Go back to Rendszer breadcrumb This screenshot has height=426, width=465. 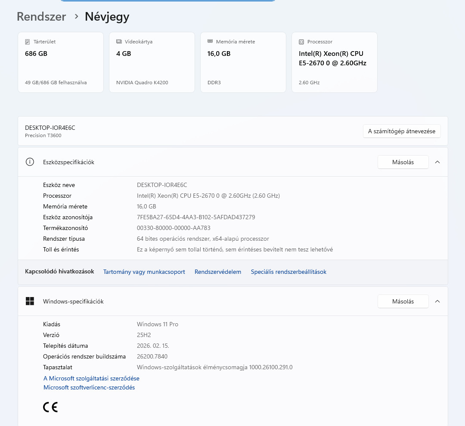(41, 17)
